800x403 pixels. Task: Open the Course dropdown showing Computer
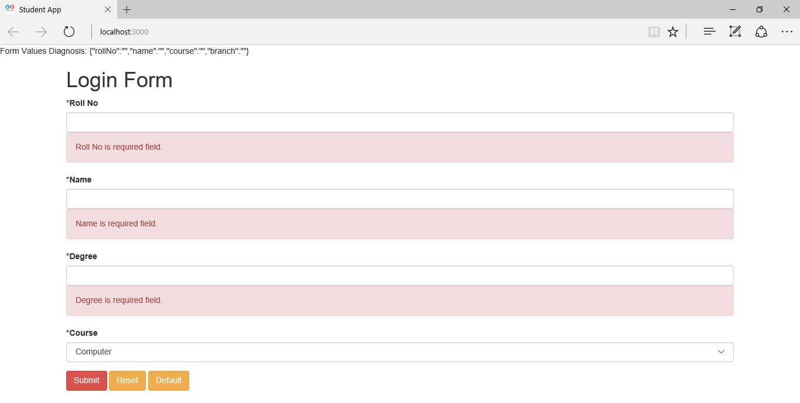pyautogui.click(x=400, y=352)
